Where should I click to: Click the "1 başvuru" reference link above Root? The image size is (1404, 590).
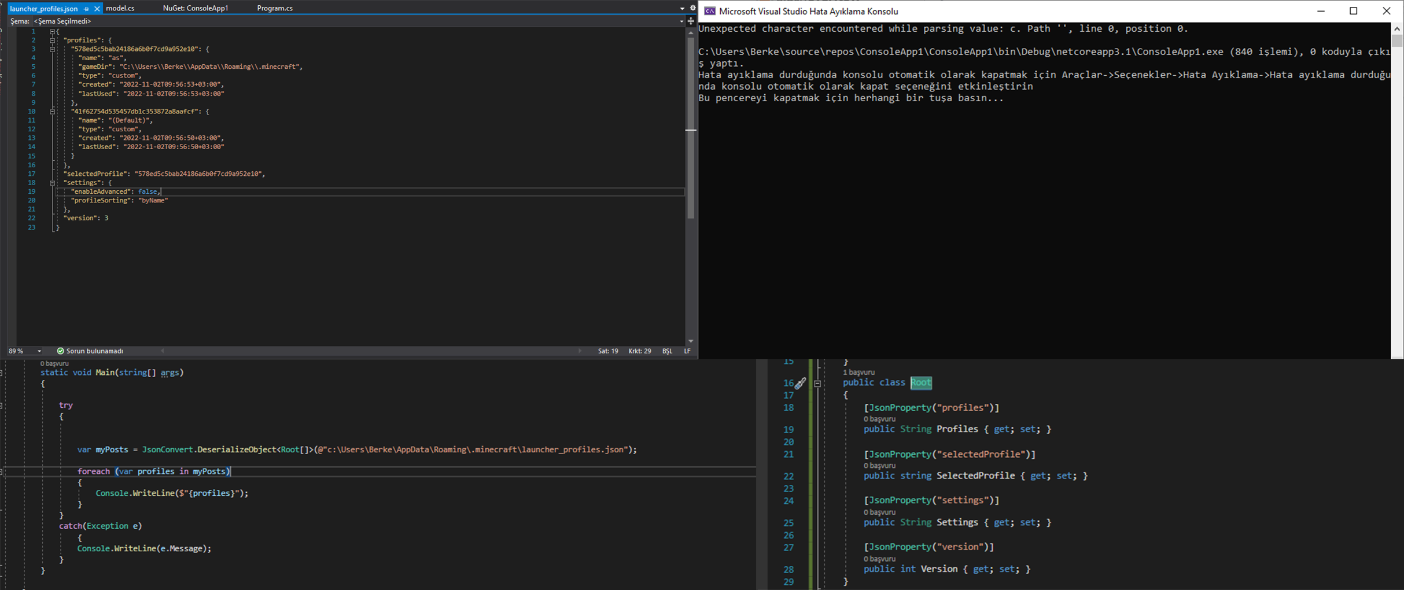[x=859, y=373]
